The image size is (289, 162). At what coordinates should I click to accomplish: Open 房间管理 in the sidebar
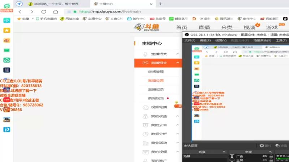(156, 72)
